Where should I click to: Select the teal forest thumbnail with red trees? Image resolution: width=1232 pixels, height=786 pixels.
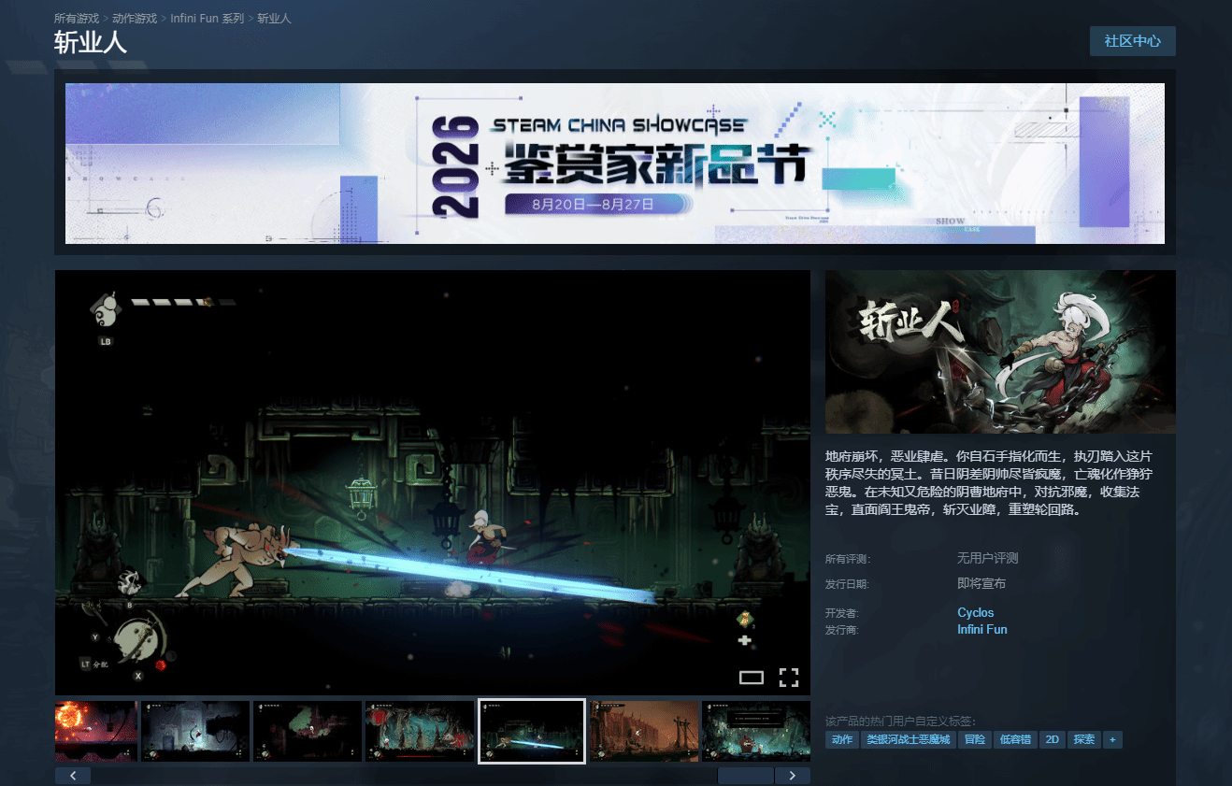(420, 731)
